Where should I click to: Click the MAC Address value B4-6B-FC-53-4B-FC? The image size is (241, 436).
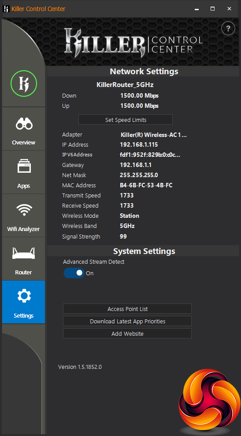tap(146, 185)
